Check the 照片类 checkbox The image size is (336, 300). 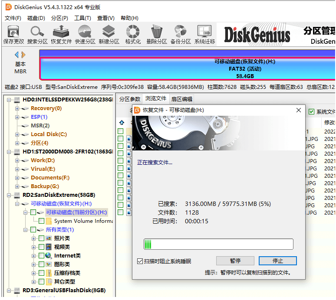coord(41,238)
